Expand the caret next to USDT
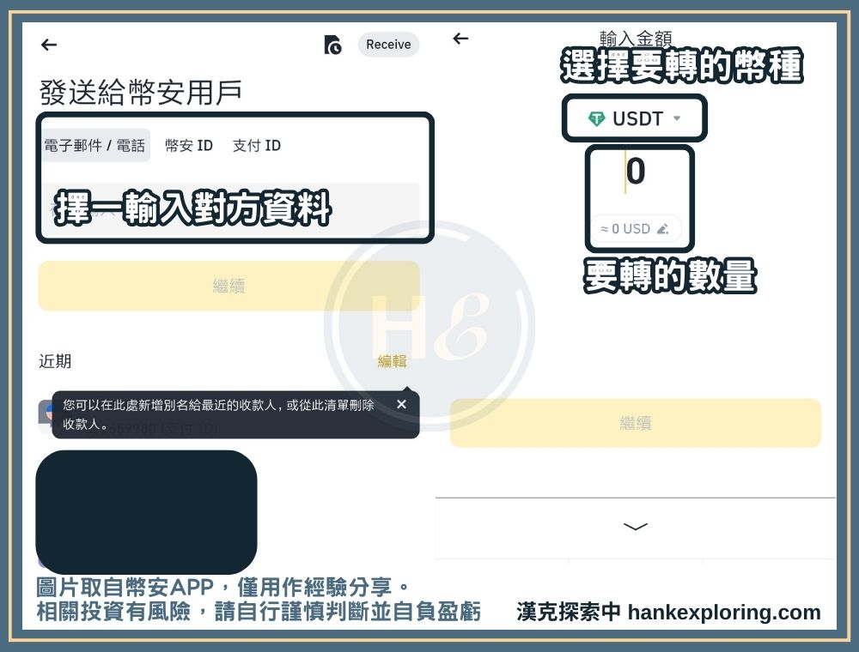The width and height of the screenshot is (859, 652). [677, 118]
